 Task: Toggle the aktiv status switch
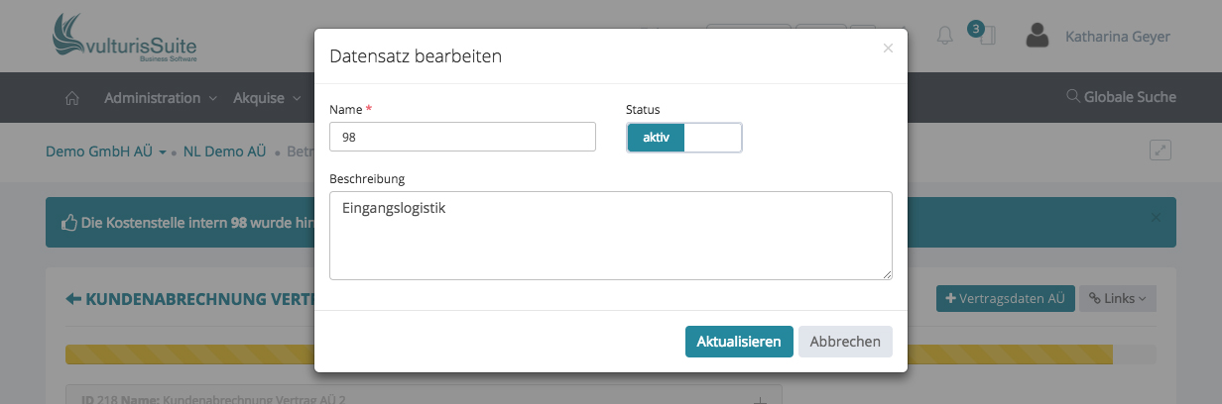684,138
